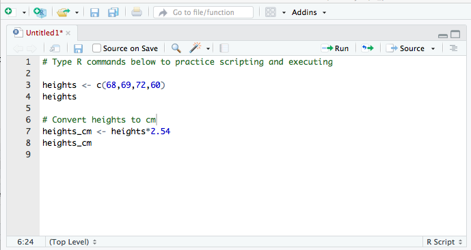Save all open documents icon
The width and height of the screenshot is (471, 250).
pos(113,12)
